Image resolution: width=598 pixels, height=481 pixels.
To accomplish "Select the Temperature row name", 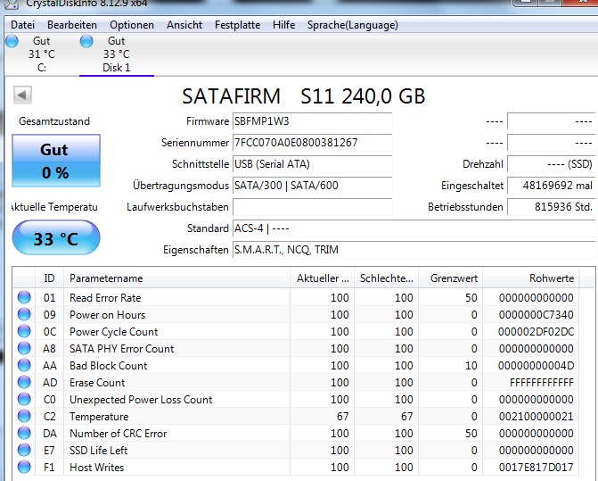I will coord(99,417).
